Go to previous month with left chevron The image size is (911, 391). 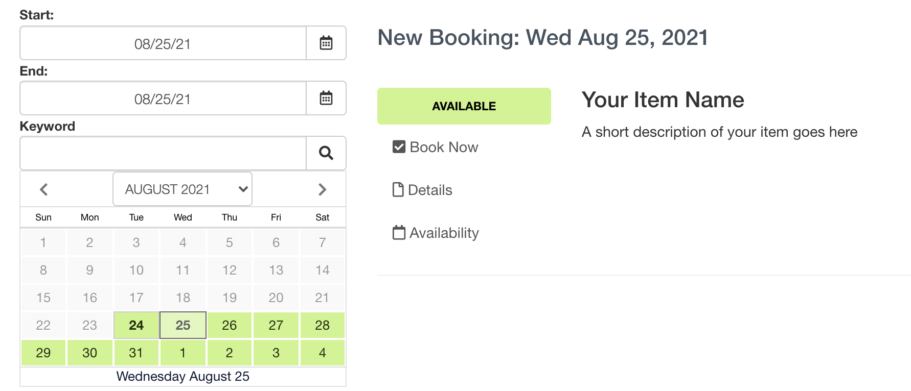click(x=44, y=189)
